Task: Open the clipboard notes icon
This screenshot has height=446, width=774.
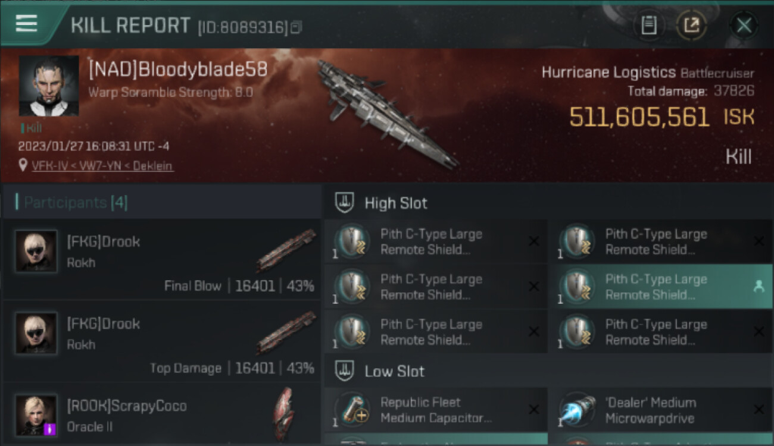Action: click(648, 25)
